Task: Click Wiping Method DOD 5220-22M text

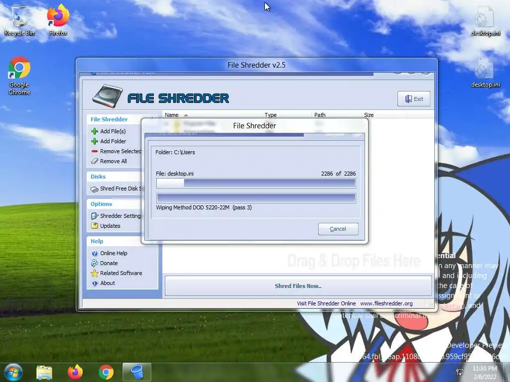Action: [204, 207]
